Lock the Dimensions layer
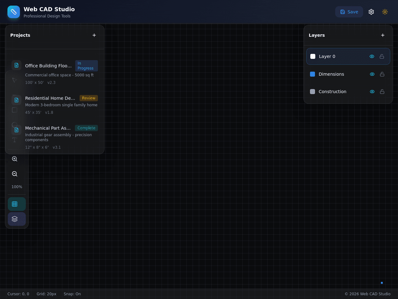Screen dimensions: 398x299 (382, 74)
